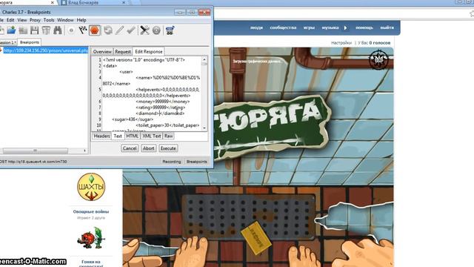Open a saved session with the folder icon
The height and width of the screenshot is (267, 474).
click(x=12, y=30)
